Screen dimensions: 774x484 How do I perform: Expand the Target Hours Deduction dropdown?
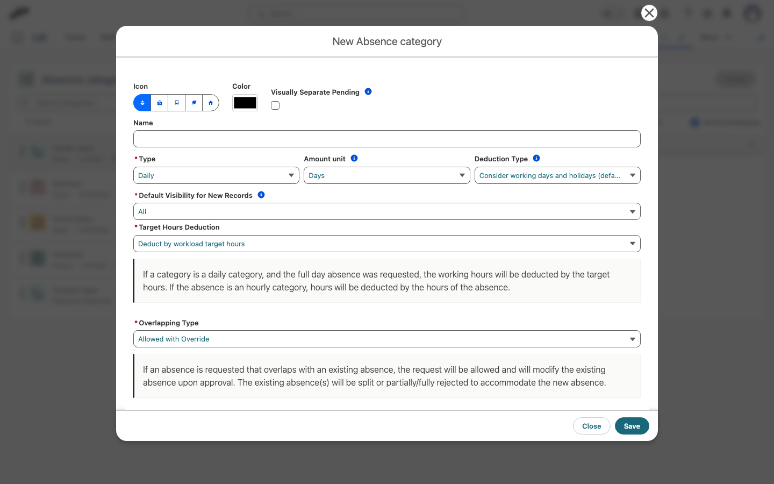click(x=387, y=244)
